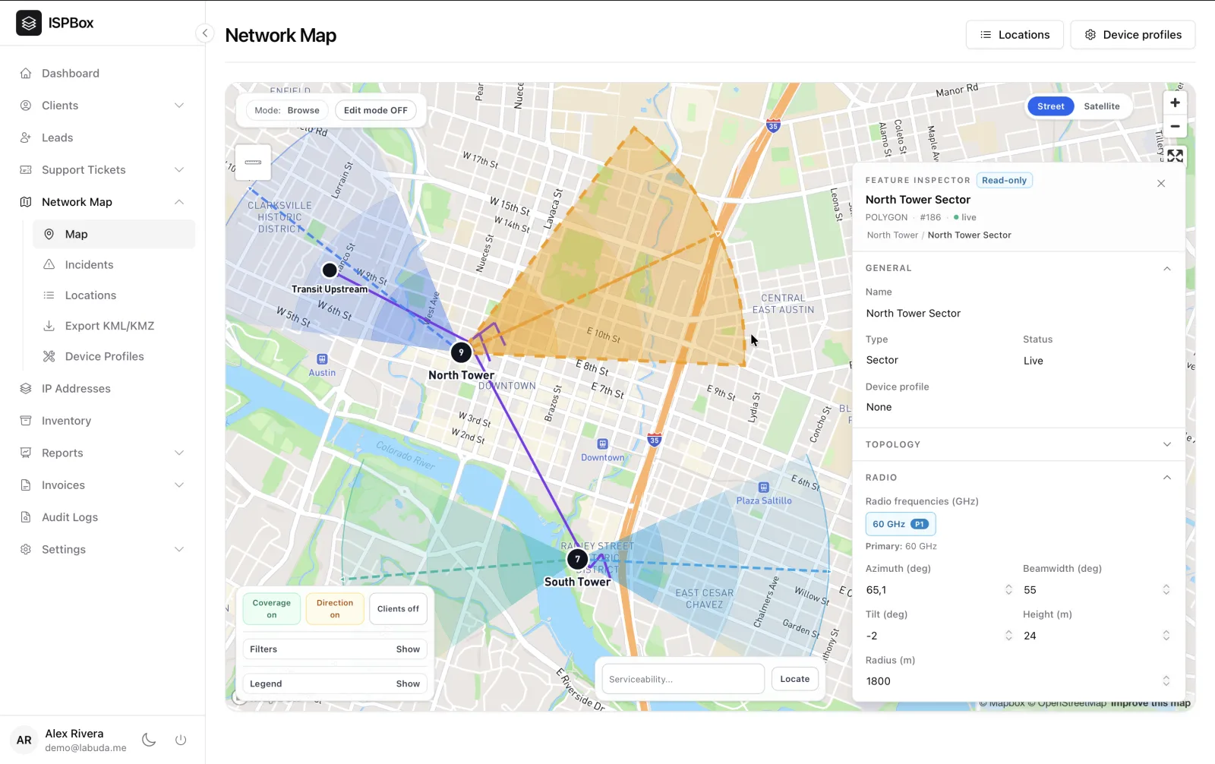Click the Locations list icon in sidebar
The width and height of the screenshot is (1215, 764).
pos(49,295)
